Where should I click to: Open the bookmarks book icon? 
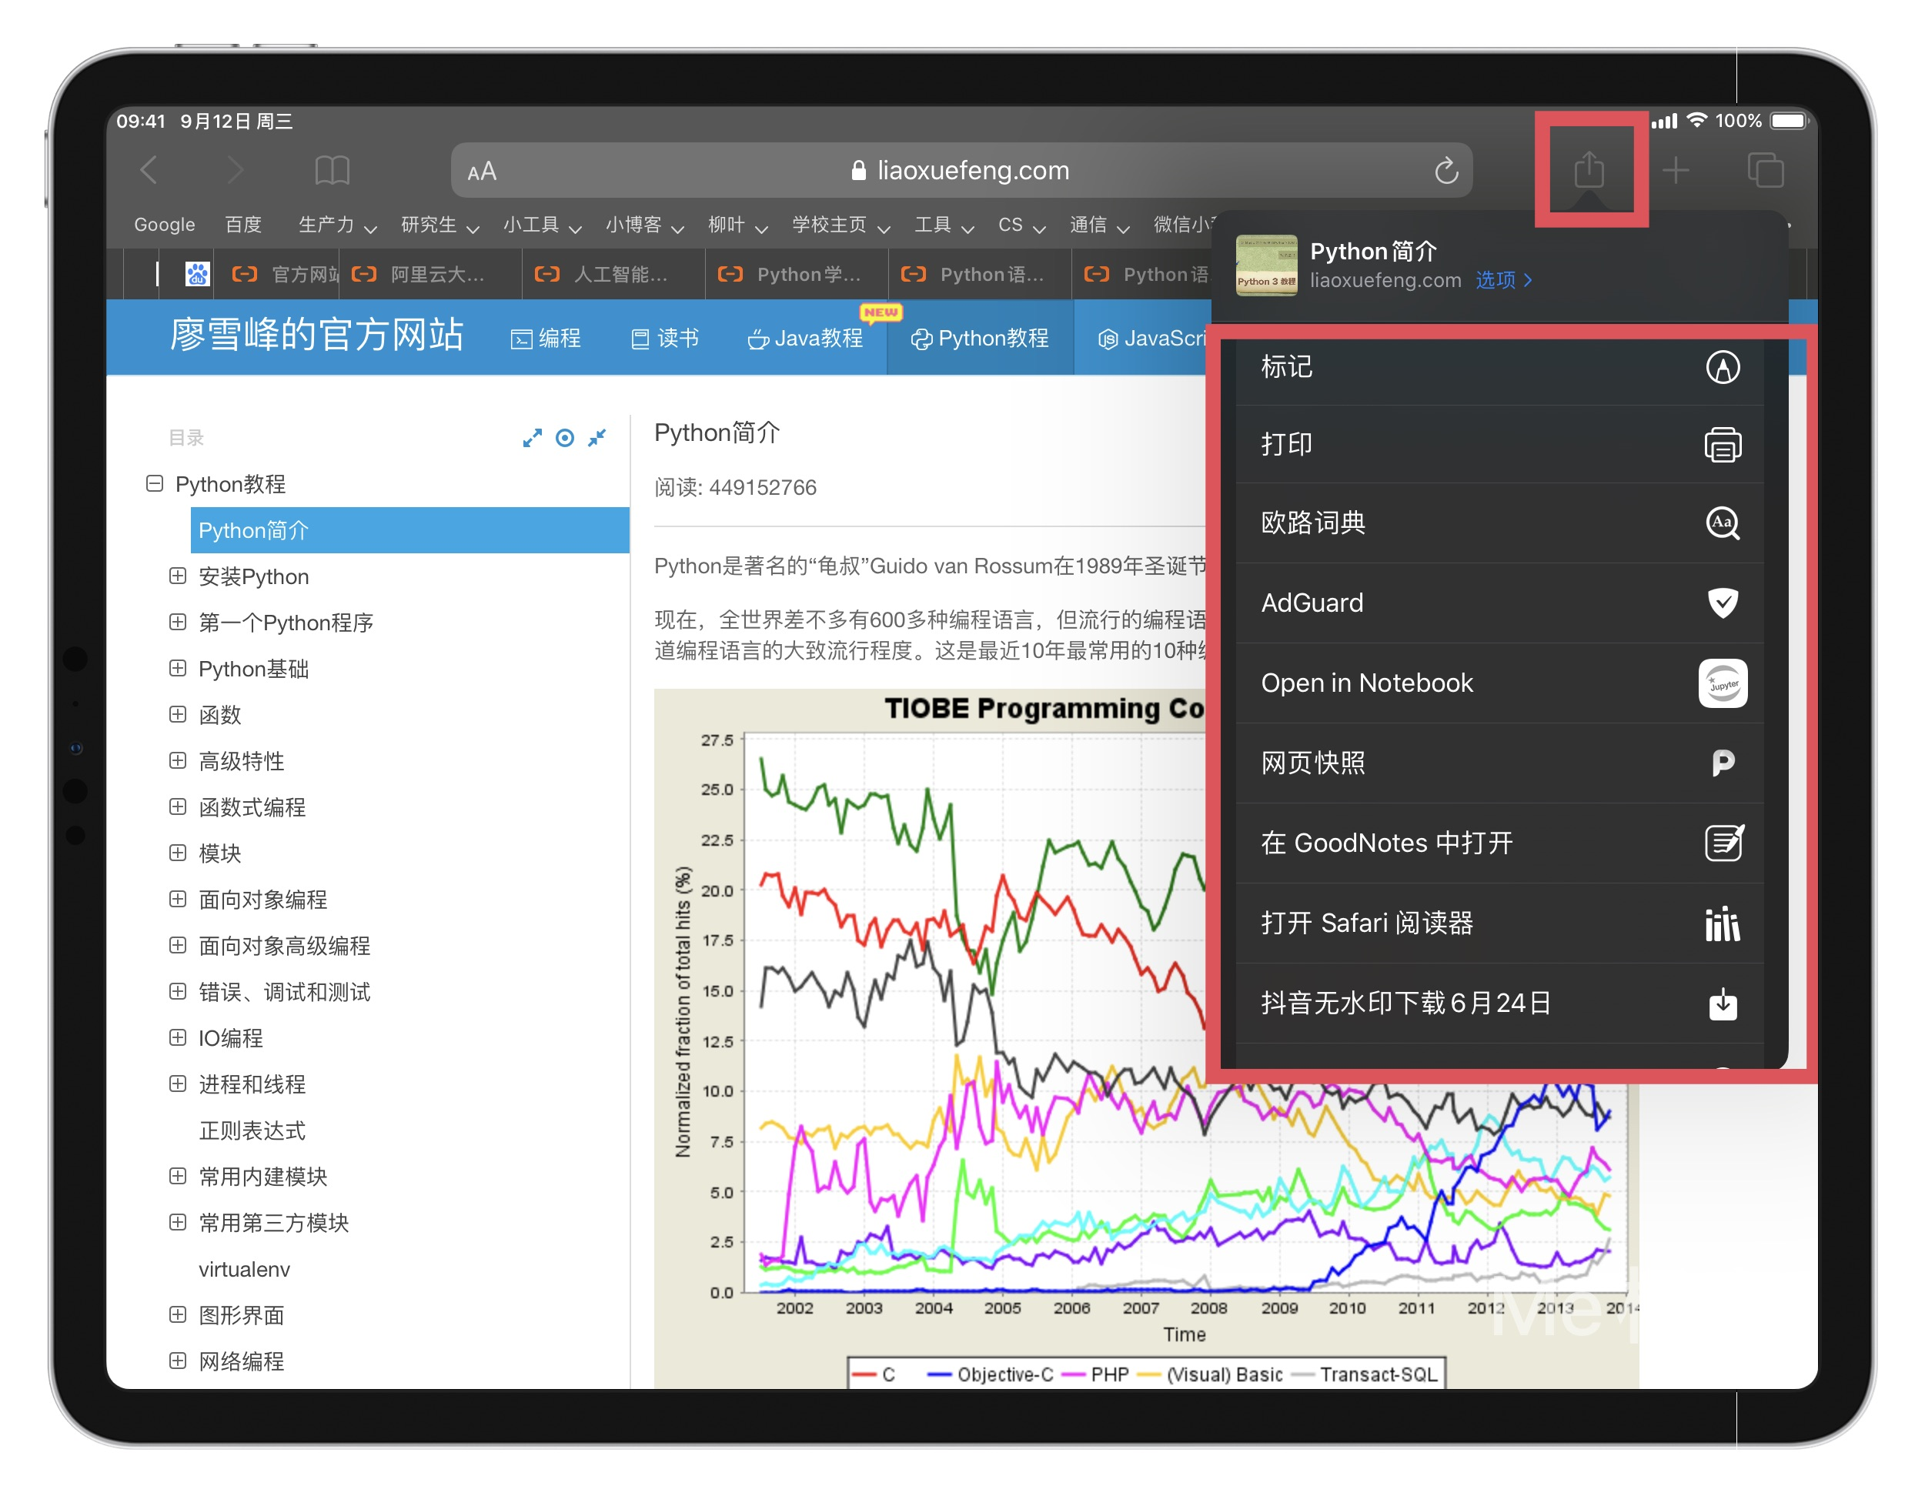pos(332,170)
